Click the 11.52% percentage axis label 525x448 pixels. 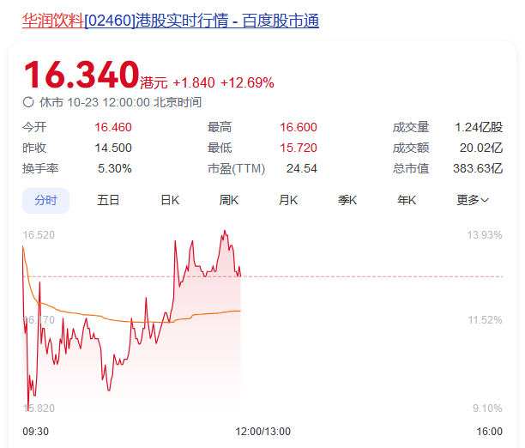pyautogui.click(x=485, y=320)
